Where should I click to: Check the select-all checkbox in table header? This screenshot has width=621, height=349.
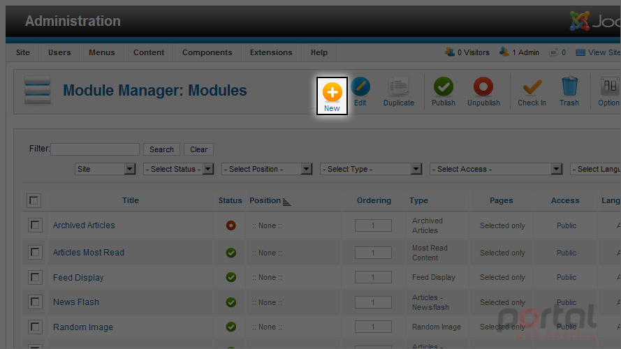coord(34,200)
